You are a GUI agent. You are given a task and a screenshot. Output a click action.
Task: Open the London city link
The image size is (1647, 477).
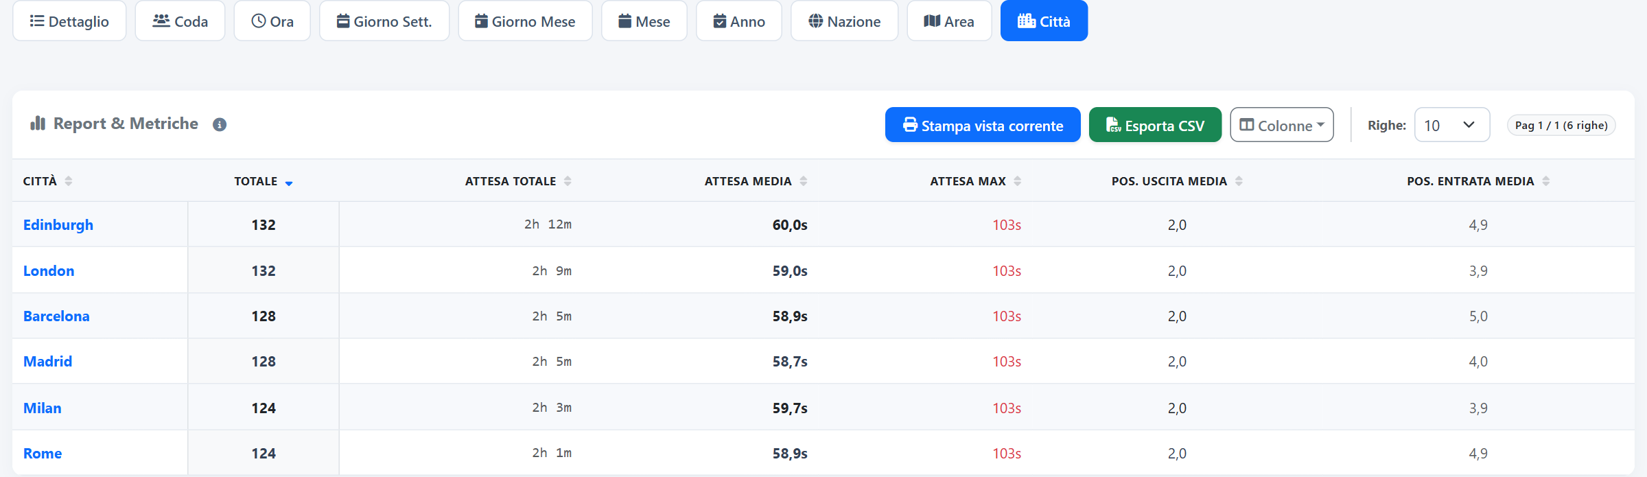point(49,271)
